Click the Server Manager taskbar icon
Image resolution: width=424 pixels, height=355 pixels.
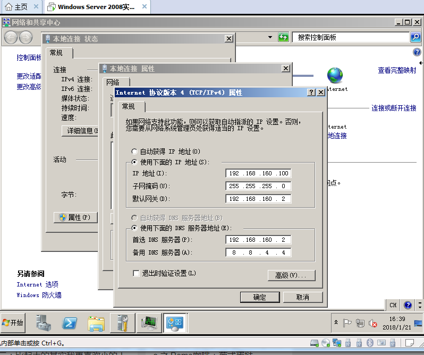tap(43, 323)
